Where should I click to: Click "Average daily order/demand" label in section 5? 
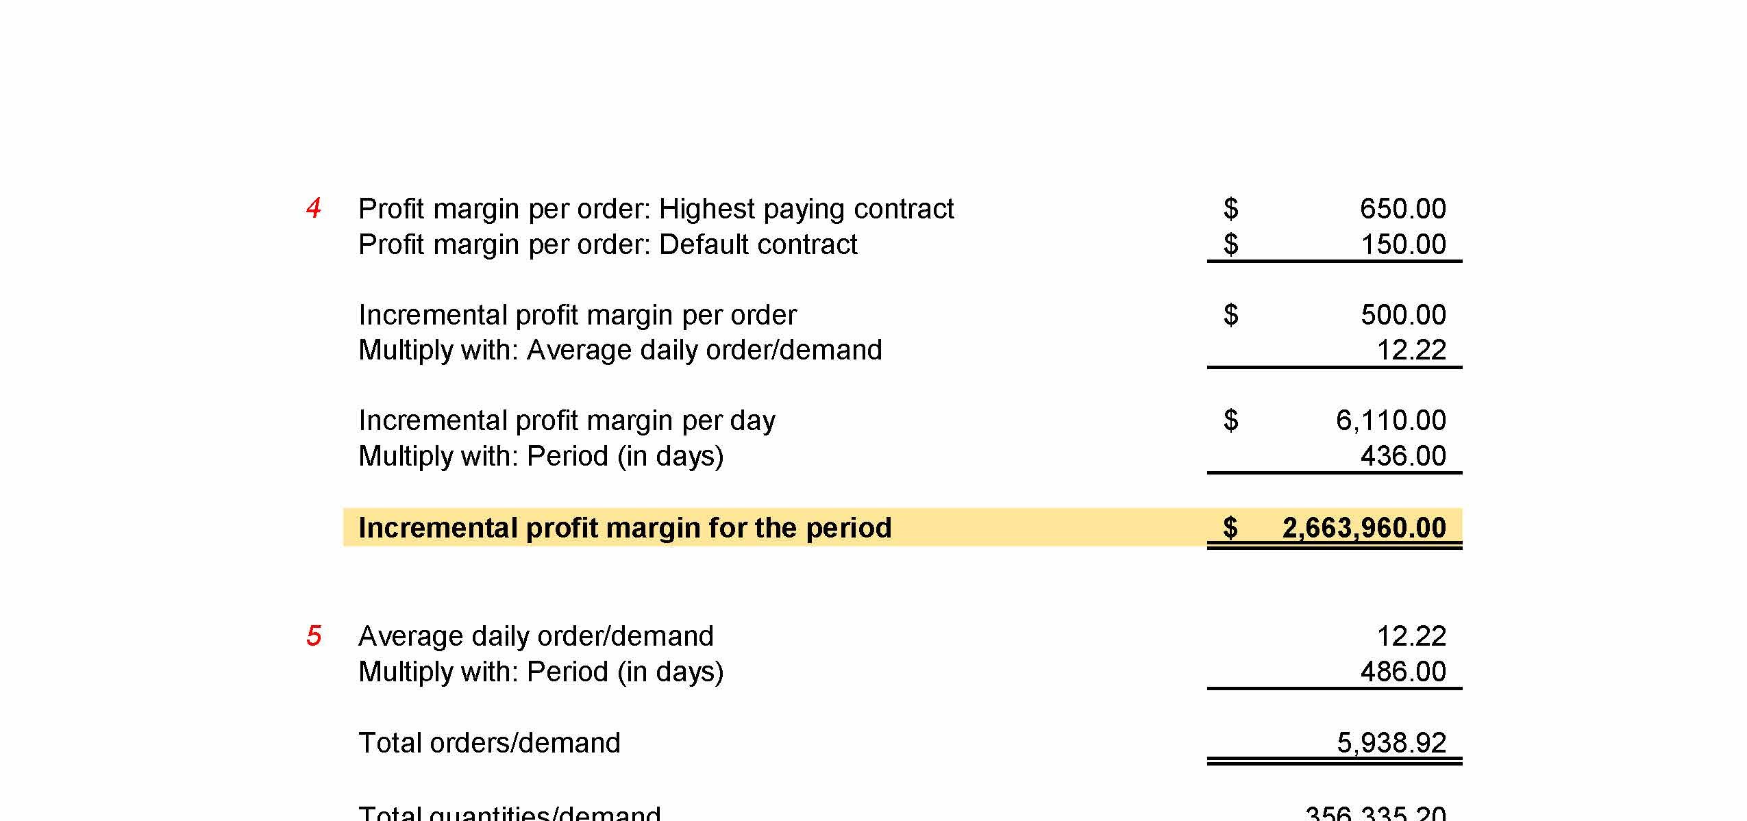[536, 636]
